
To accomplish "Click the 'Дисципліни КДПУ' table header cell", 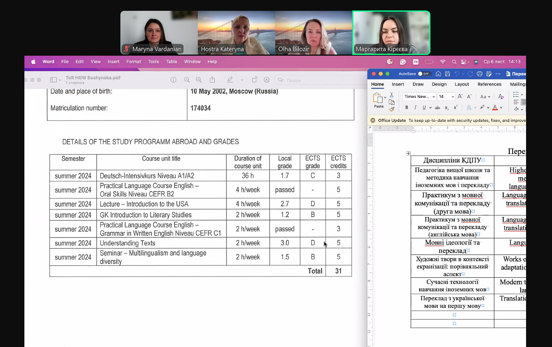I will (453, 160).
